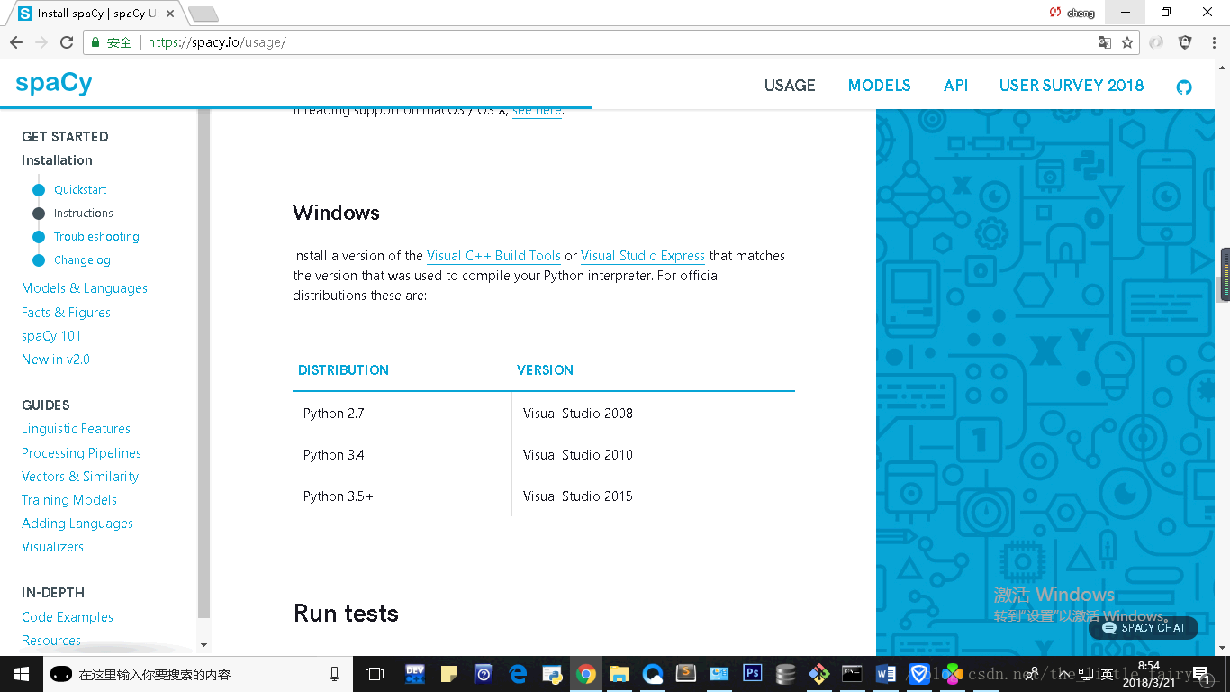Image resolution: width=1230 pixels, height=692 pixels.
Task: Open Facts & Figures in the sidebar
Action: pos(66,313)
